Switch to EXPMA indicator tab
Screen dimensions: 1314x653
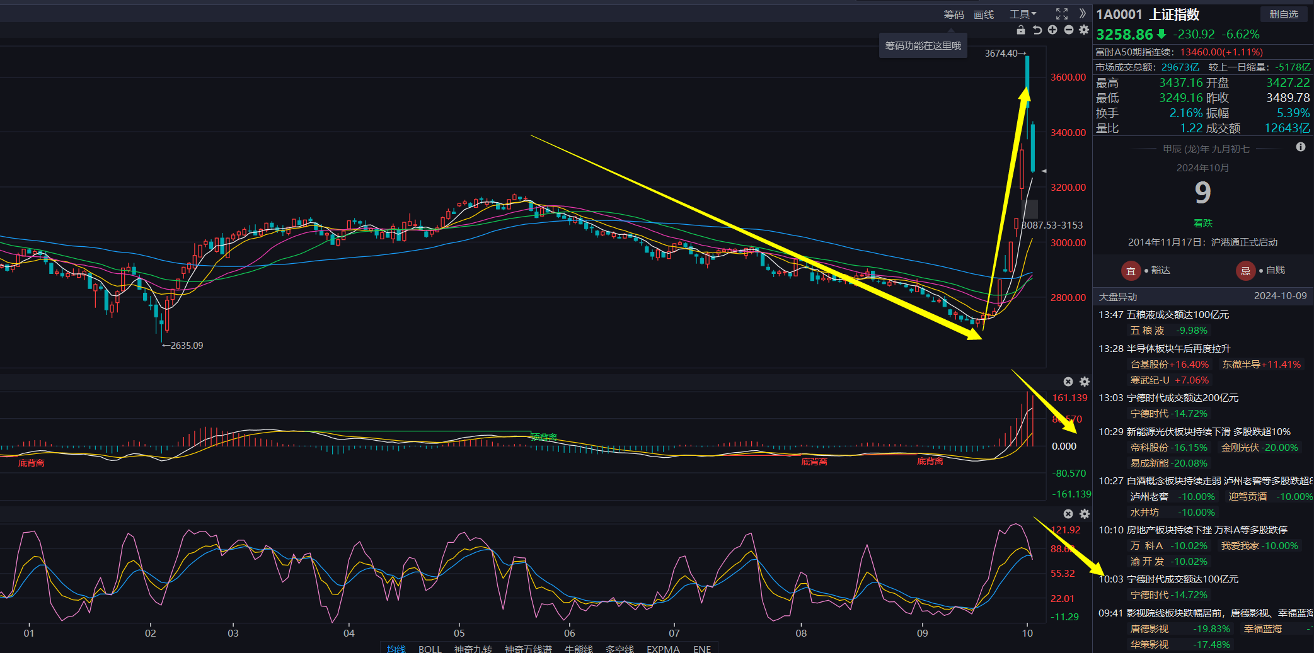pyautogui.click(x=663, y=649)
